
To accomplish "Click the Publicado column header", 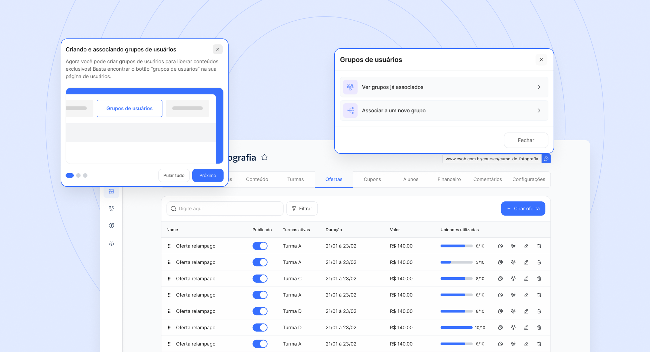I will (262, 230).
